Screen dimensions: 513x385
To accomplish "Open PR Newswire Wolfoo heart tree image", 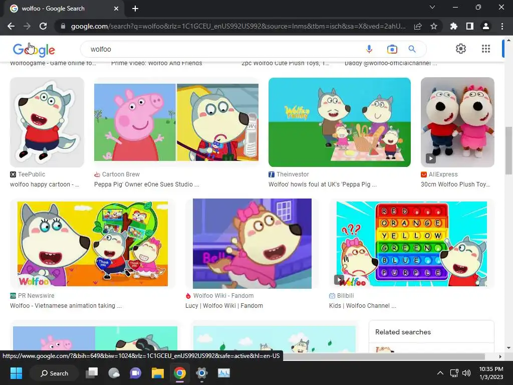I will point(93,244).
